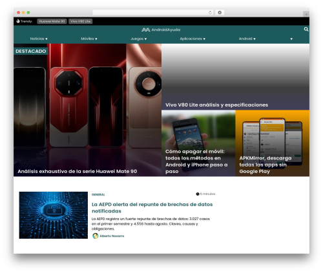Click the Trendy flame icon
The height and width of the screenshot is (273, 323).
pos(18,21)
